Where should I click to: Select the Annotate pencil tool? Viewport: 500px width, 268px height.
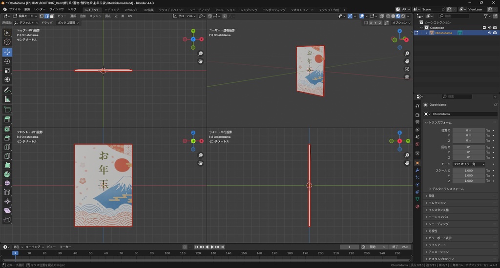pos(7,90)
